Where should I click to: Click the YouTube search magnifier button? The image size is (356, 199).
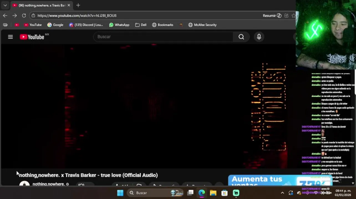(x=241, y=37)
